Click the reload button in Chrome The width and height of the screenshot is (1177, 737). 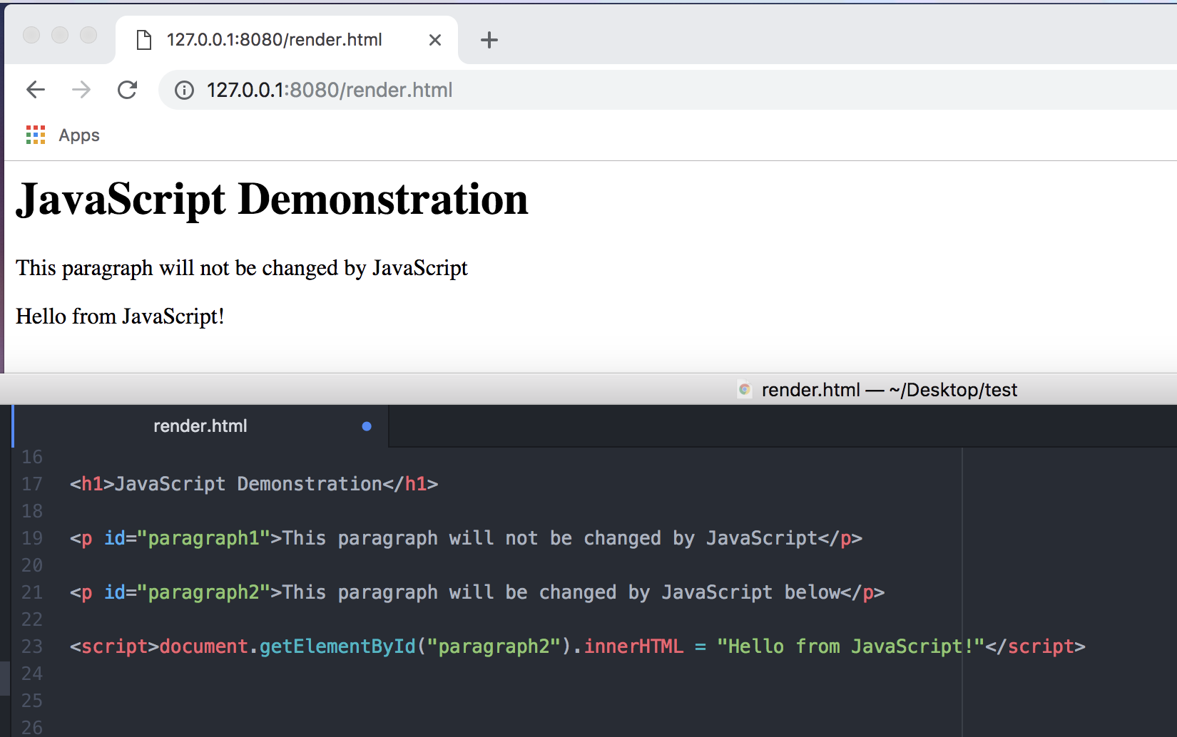pyautogui.click(x=128, y=90)
